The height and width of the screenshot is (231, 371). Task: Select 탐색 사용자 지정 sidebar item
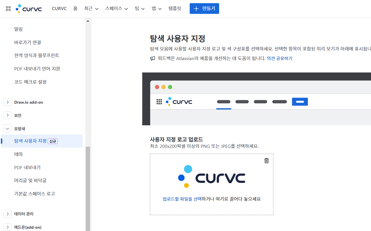42,141
